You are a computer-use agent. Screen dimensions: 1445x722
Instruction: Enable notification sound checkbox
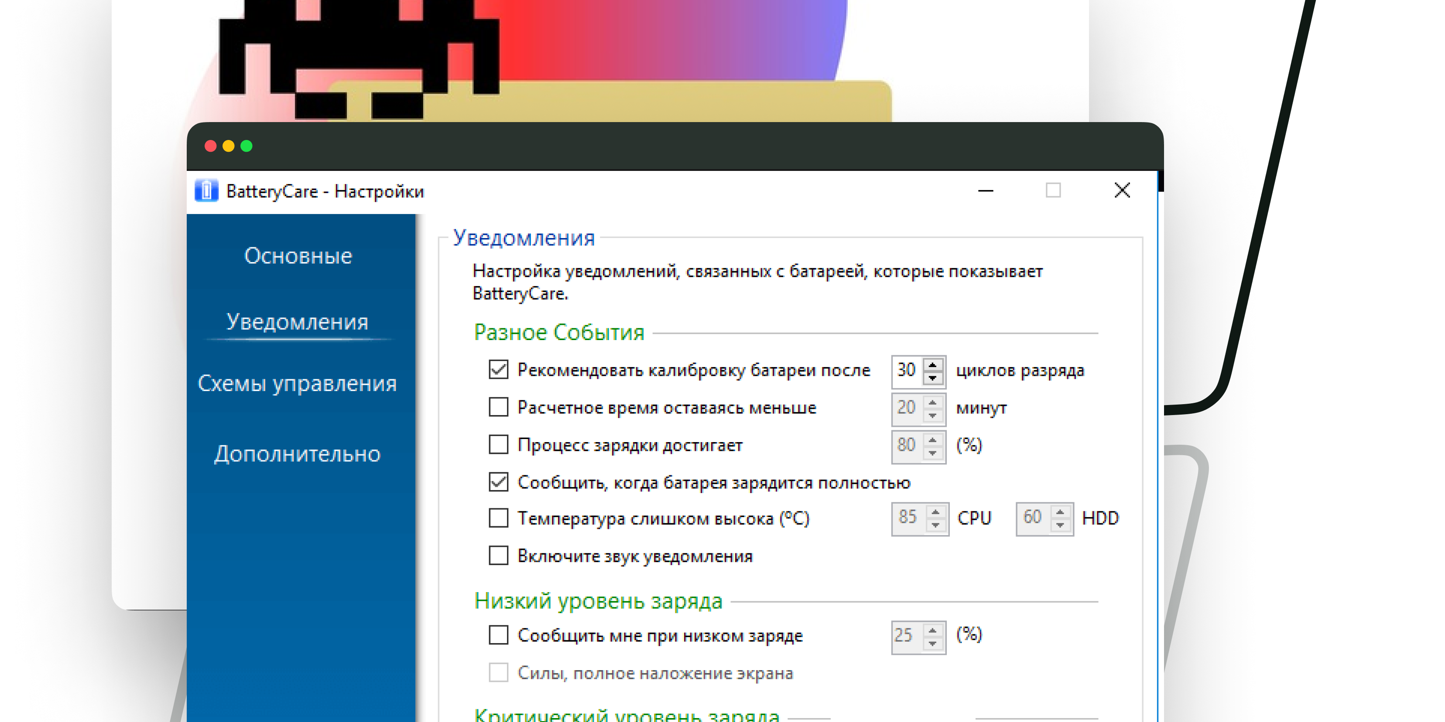coord(498,555)
